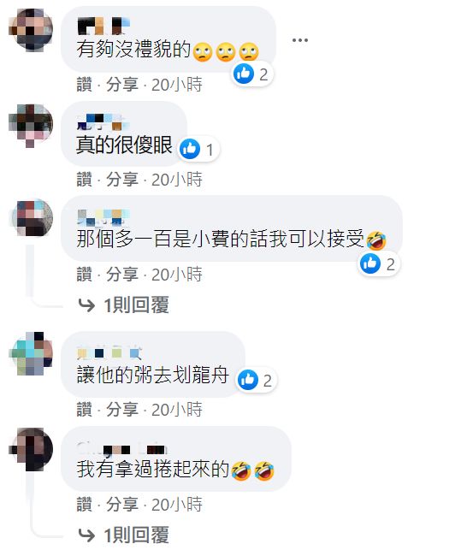Viewport: 467px width, 550px height.
Task: Expand 1則回覆 under the 小費 comment
Action: (137, 305)
